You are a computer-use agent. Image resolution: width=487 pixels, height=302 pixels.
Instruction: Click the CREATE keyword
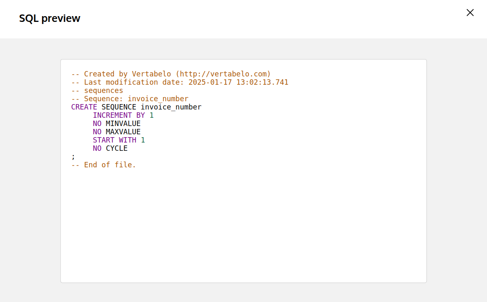pyautogui.click(x=84, y=107)
